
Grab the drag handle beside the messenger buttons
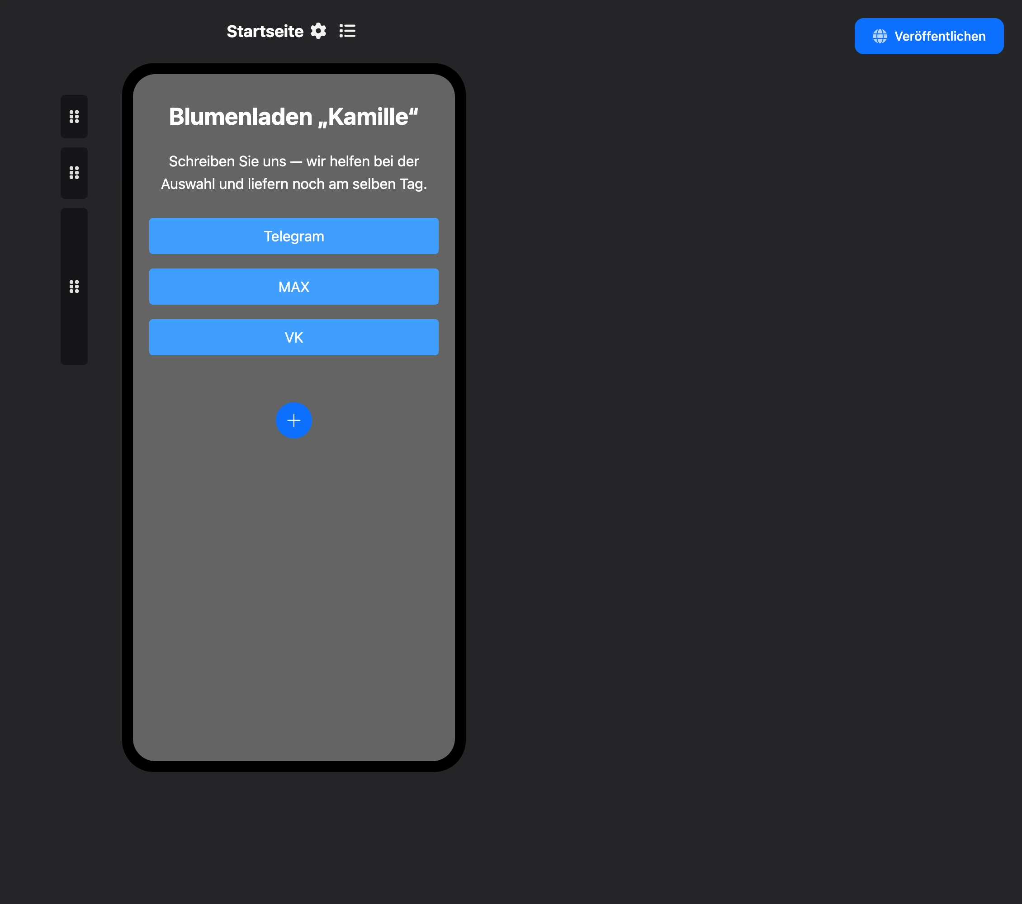click(x=74, y=286)
